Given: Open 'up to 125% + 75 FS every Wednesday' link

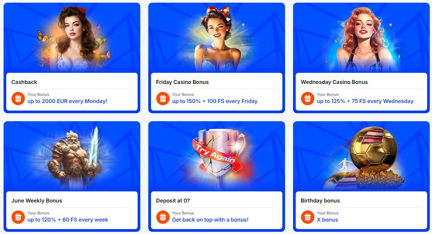Looking at the screenshot, I should [x=365, y=101].
